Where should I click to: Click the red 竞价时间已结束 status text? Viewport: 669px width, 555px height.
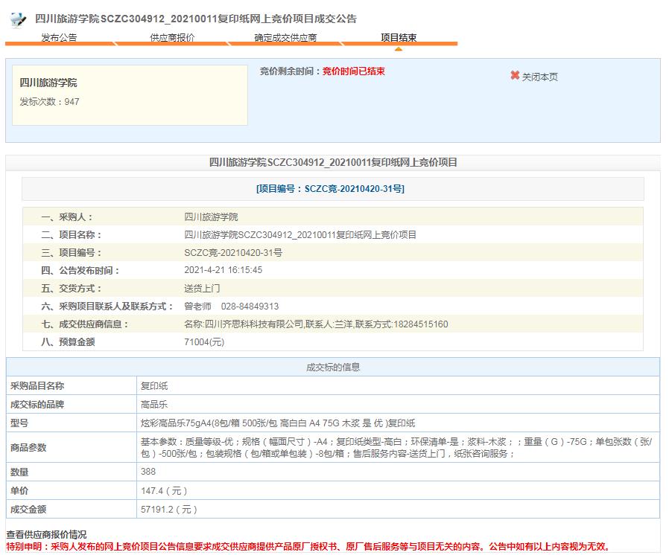[x=353, y=71]
